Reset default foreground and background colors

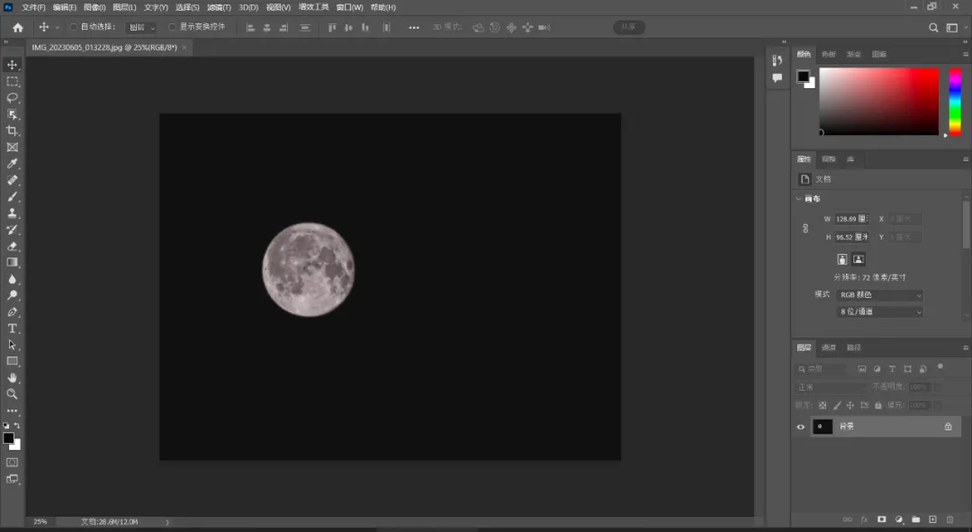click(x=6, y=426)
